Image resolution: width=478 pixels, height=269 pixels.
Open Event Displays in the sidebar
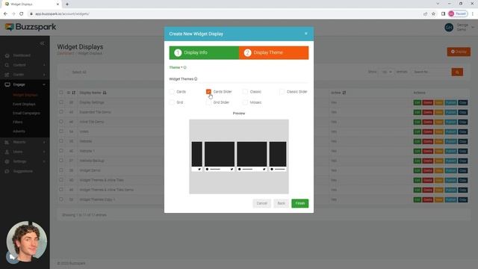coord(24,105)
